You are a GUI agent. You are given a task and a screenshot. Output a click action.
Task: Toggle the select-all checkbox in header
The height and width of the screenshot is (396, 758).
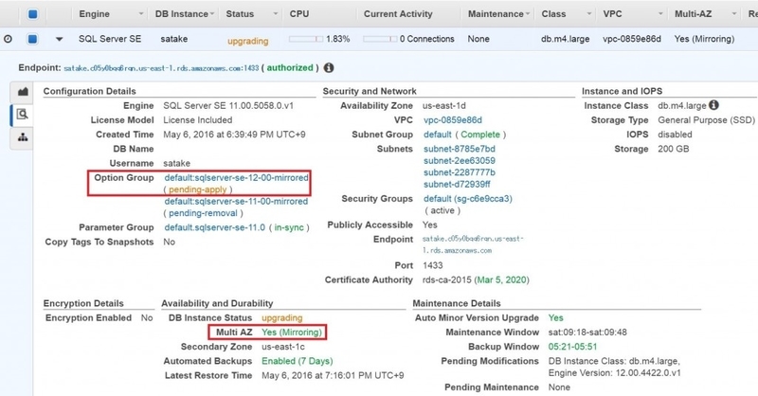coord(32,14)
